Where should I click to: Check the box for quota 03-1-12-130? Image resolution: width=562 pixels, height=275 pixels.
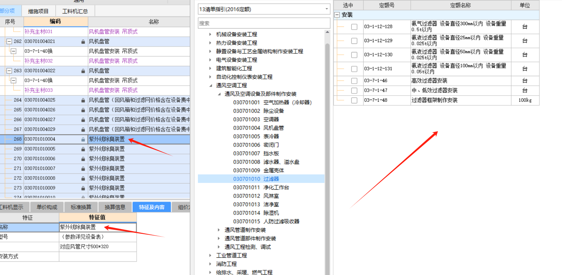tap(354, 55)
